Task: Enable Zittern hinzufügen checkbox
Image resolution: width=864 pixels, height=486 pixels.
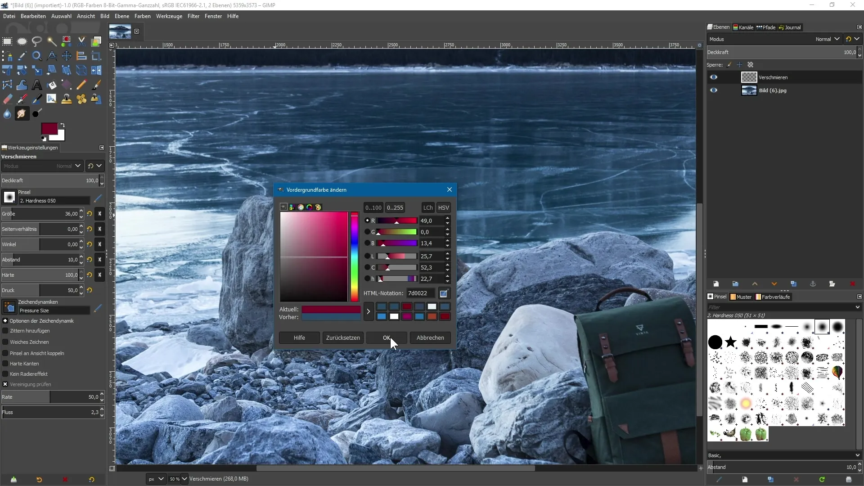Action: click(x=5, y=331)
